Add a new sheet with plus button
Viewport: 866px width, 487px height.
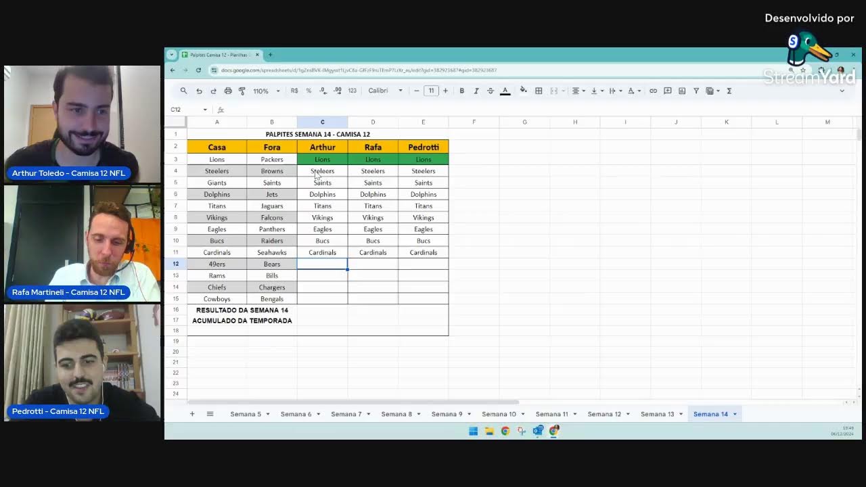click(192, 414)
